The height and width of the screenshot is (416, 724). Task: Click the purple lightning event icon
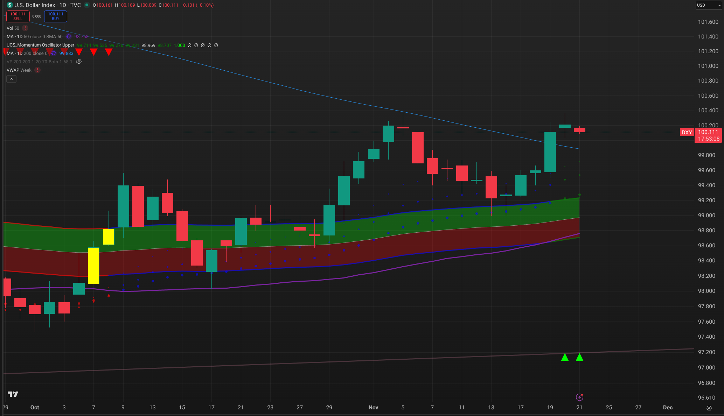click(x=579, y=397)
